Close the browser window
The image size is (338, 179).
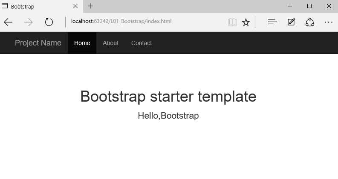(329, 6)
